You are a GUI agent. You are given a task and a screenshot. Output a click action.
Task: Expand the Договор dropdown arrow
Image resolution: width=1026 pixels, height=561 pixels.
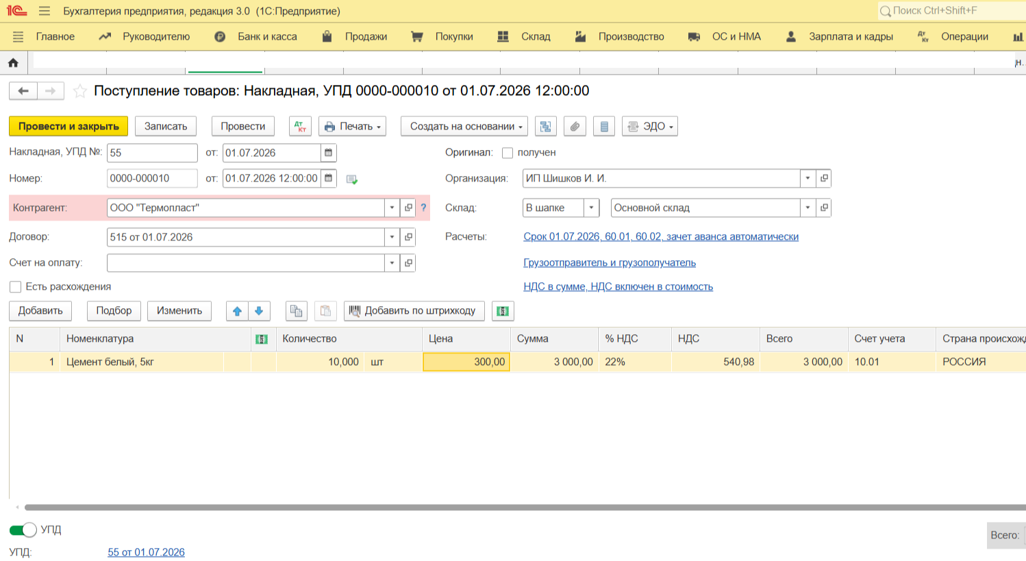(x=392, y=237)
